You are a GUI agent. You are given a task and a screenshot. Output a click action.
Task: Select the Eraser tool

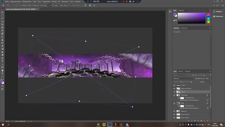point(2,46)
